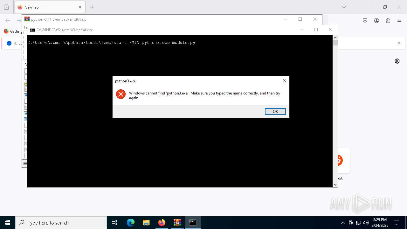407x229 pixels.
Task: Open Windows Start menu
Action: pyautogui.click(x=8, y=223)
